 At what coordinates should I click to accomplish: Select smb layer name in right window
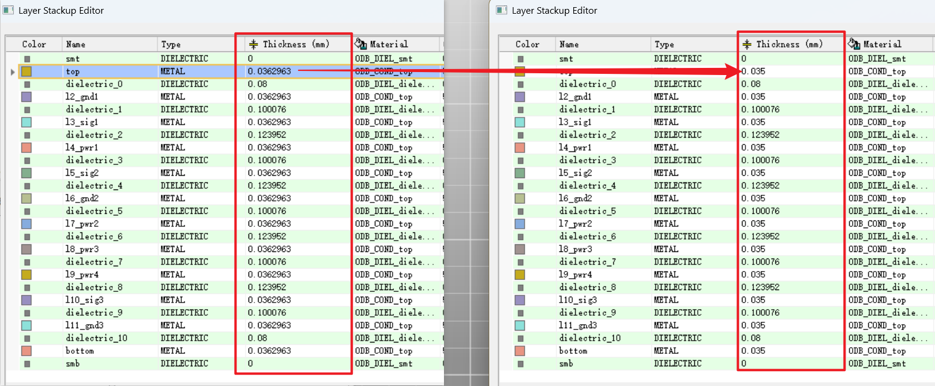(x=566, y=363)
